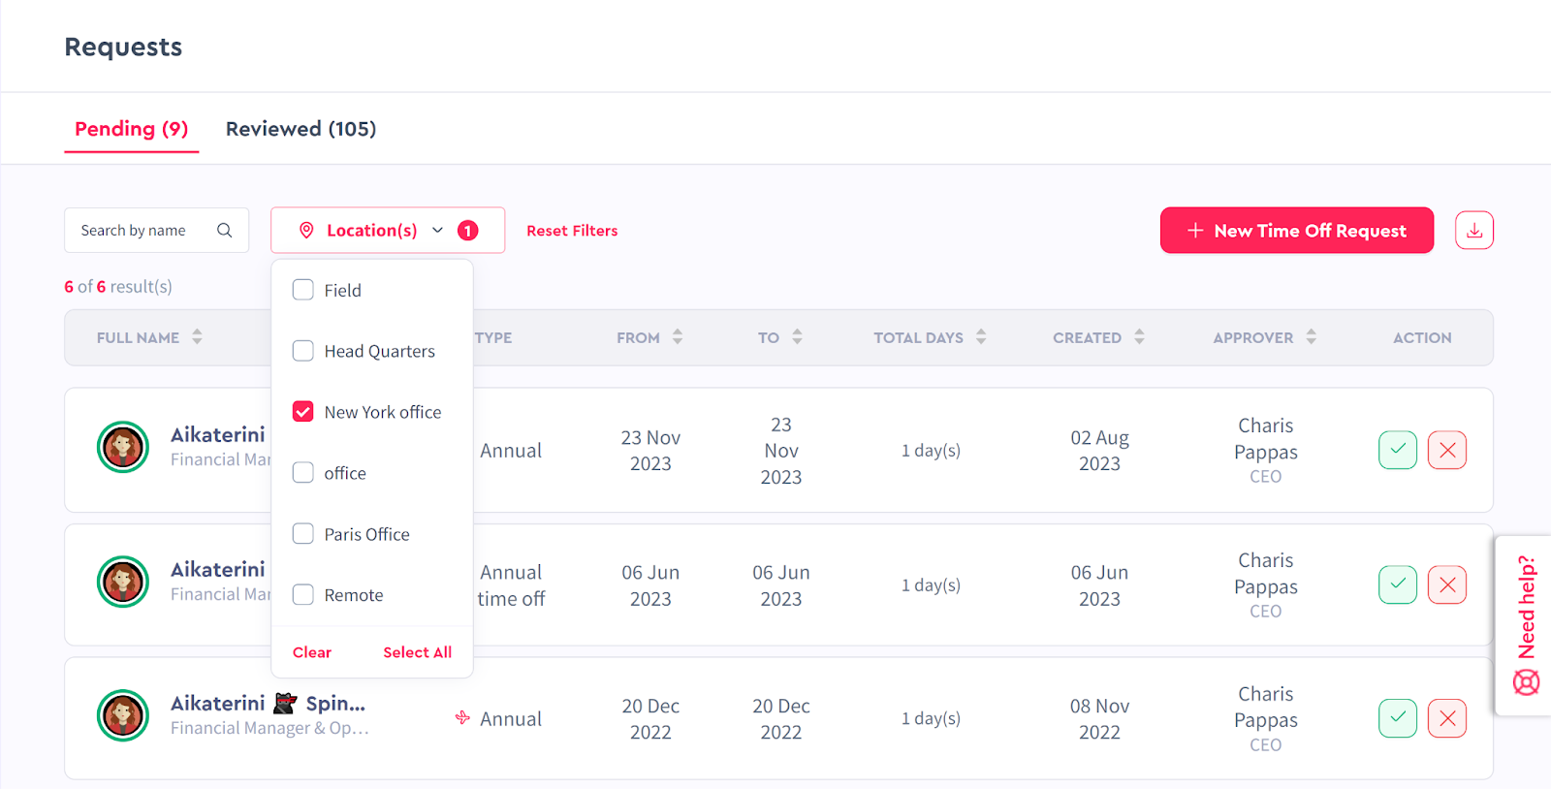Screen dimensions: 1551x789
Task: Check the Head Quarters checkbox
Action: pos(303,351)
